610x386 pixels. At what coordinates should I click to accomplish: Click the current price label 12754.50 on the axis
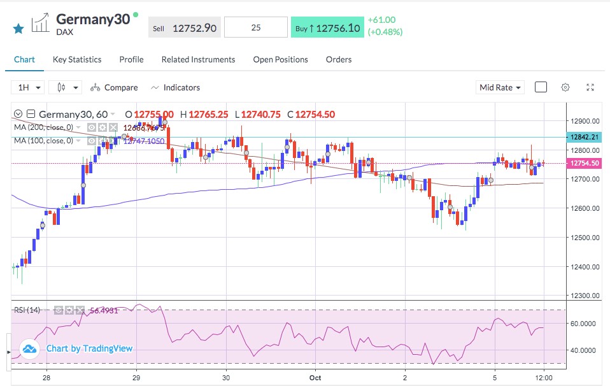584,163
